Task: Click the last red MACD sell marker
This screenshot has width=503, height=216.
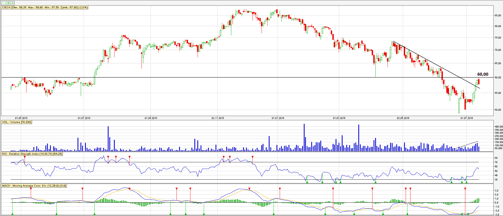Action: [465, 189]
